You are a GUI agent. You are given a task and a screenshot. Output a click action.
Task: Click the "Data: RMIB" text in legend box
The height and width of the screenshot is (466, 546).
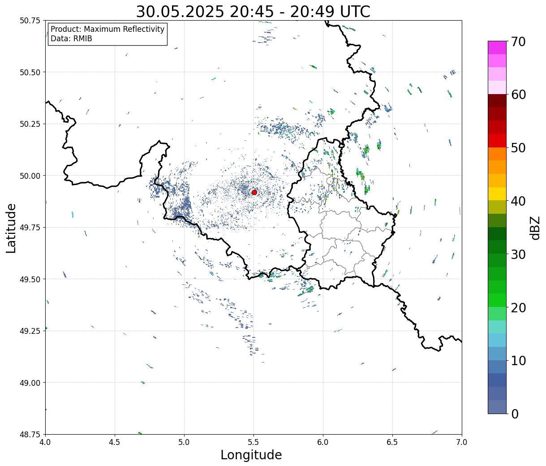71,39
